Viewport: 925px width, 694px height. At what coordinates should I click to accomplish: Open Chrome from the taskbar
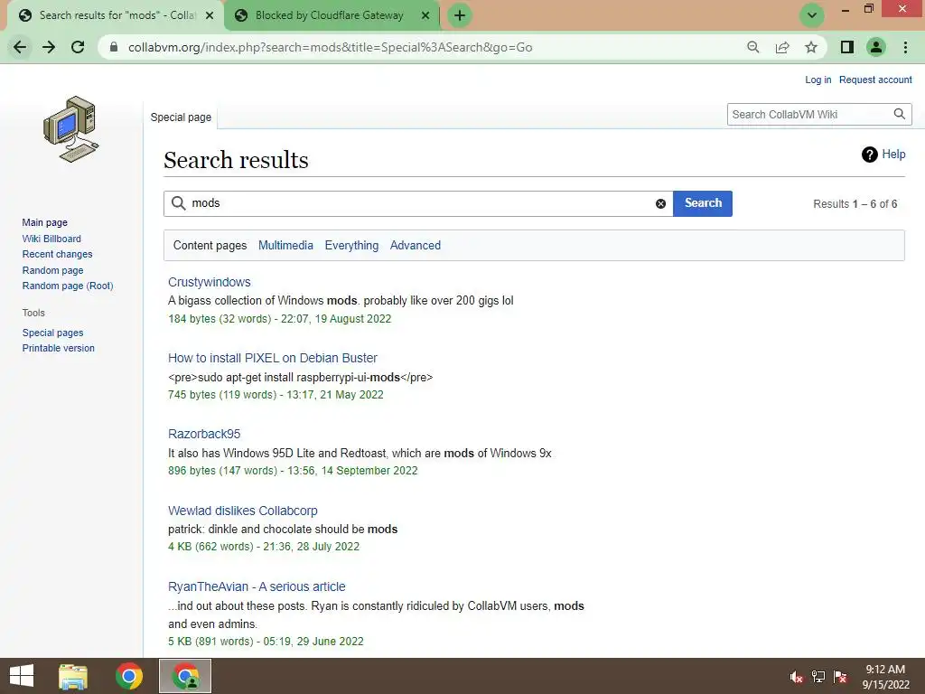pos(129,676)
